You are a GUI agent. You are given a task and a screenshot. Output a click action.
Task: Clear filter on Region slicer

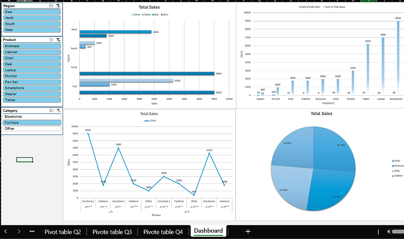click(x=58, y=6)
